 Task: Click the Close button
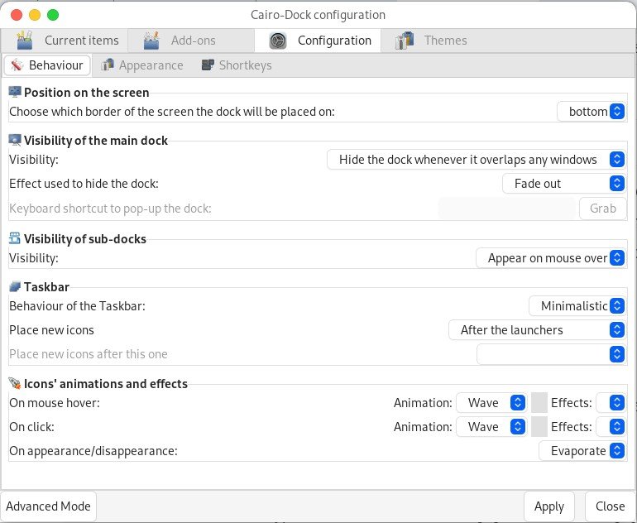click(x=610, y=506)
